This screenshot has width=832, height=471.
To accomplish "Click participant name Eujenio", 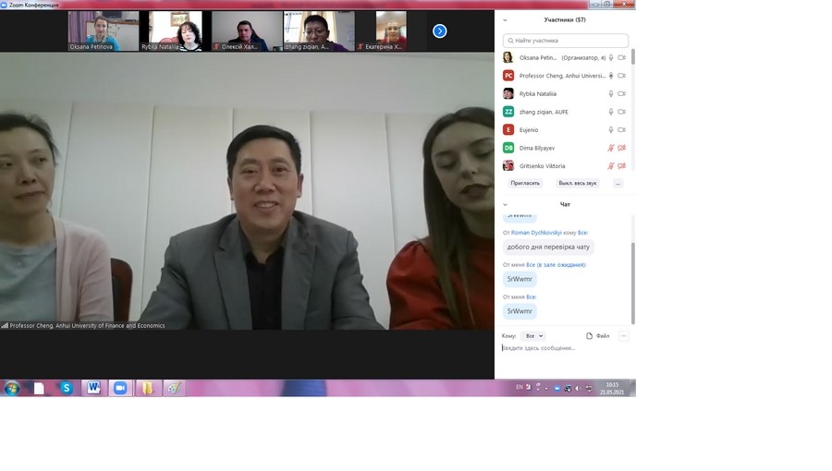I will [529, 130].
